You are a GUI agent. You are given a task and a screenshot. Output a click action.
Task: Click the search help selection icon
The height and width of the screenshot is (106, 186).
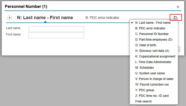tap(176, 18)
